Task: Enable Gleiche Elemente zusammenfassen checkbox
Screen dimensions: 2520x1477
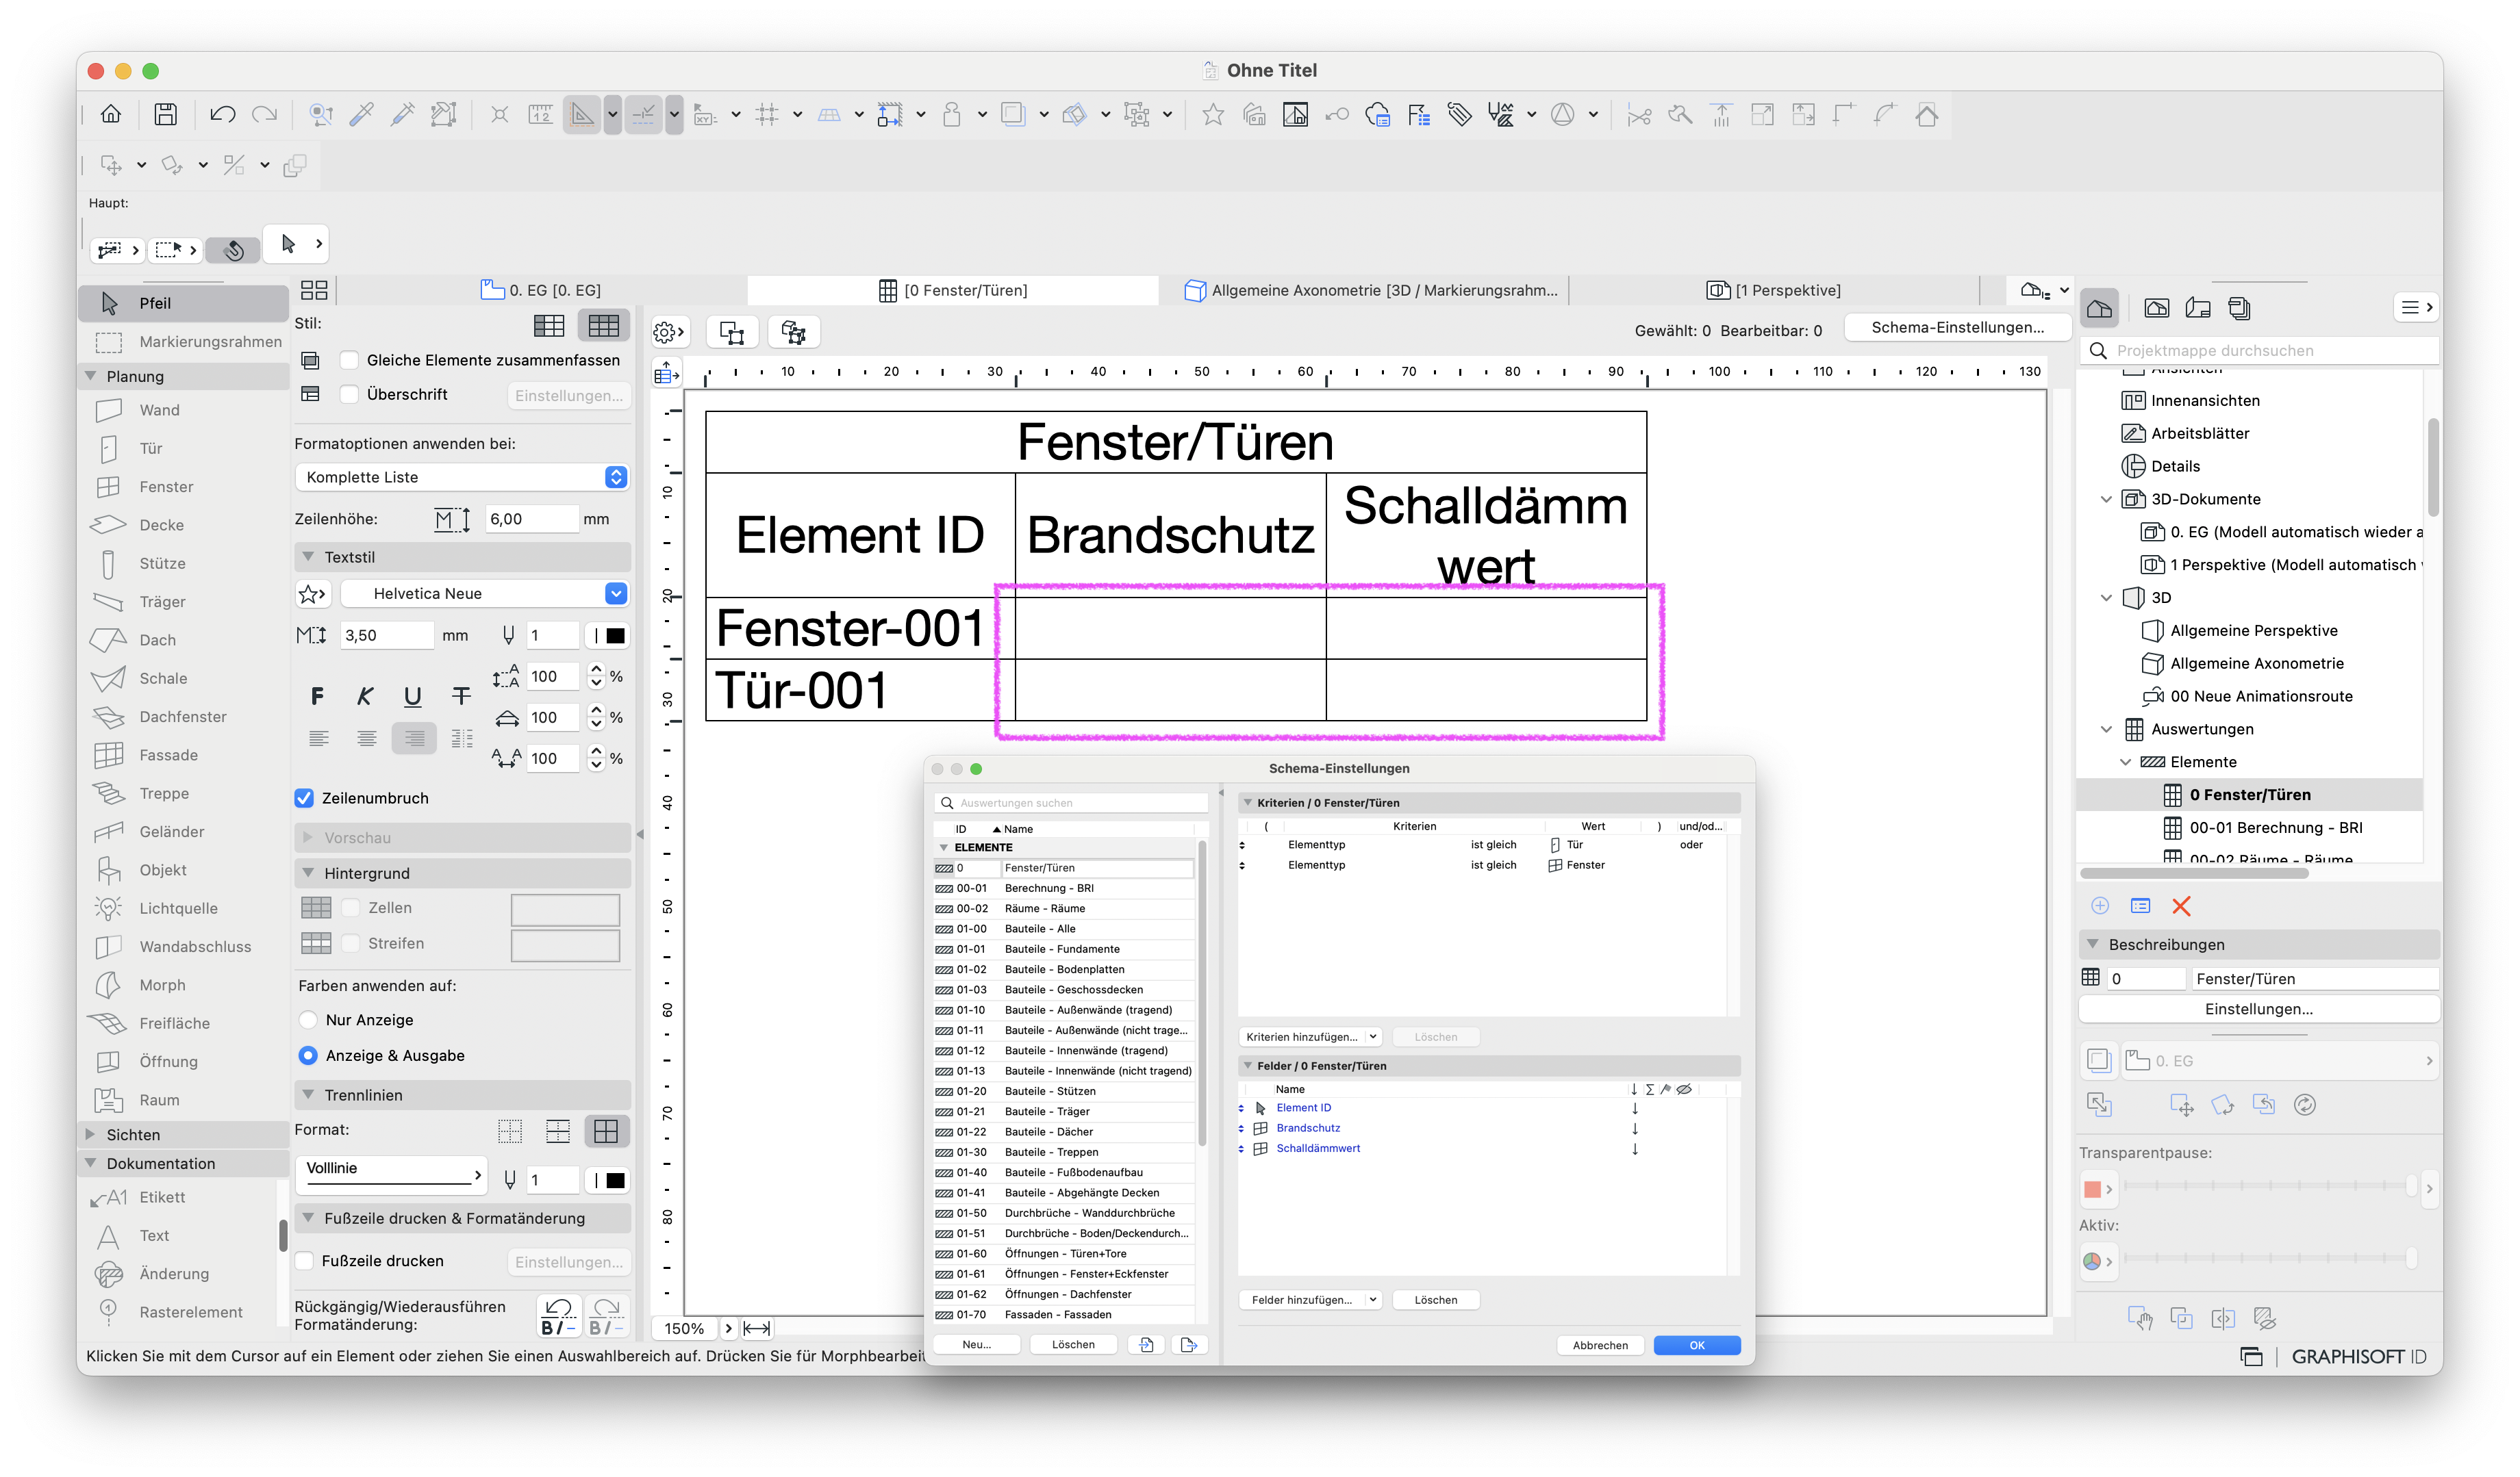Action: coord(349,360)
